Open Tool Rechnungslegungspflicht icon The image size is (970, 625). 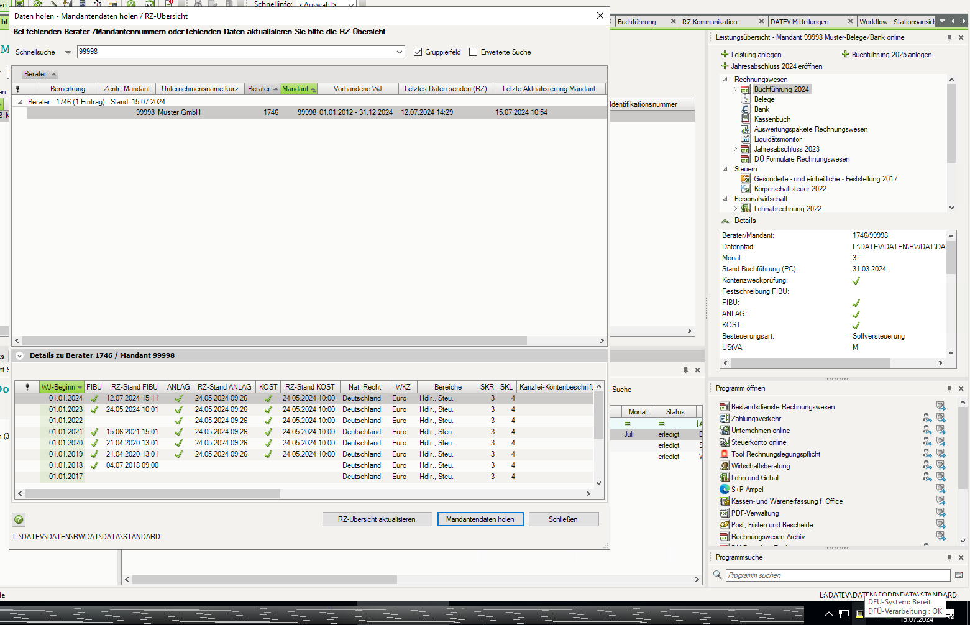point(724,454)
